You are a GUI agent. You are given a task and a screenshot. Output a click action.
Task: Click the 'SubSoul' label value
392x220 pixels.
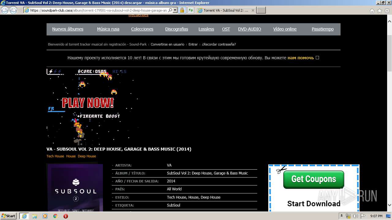point(173,205)
